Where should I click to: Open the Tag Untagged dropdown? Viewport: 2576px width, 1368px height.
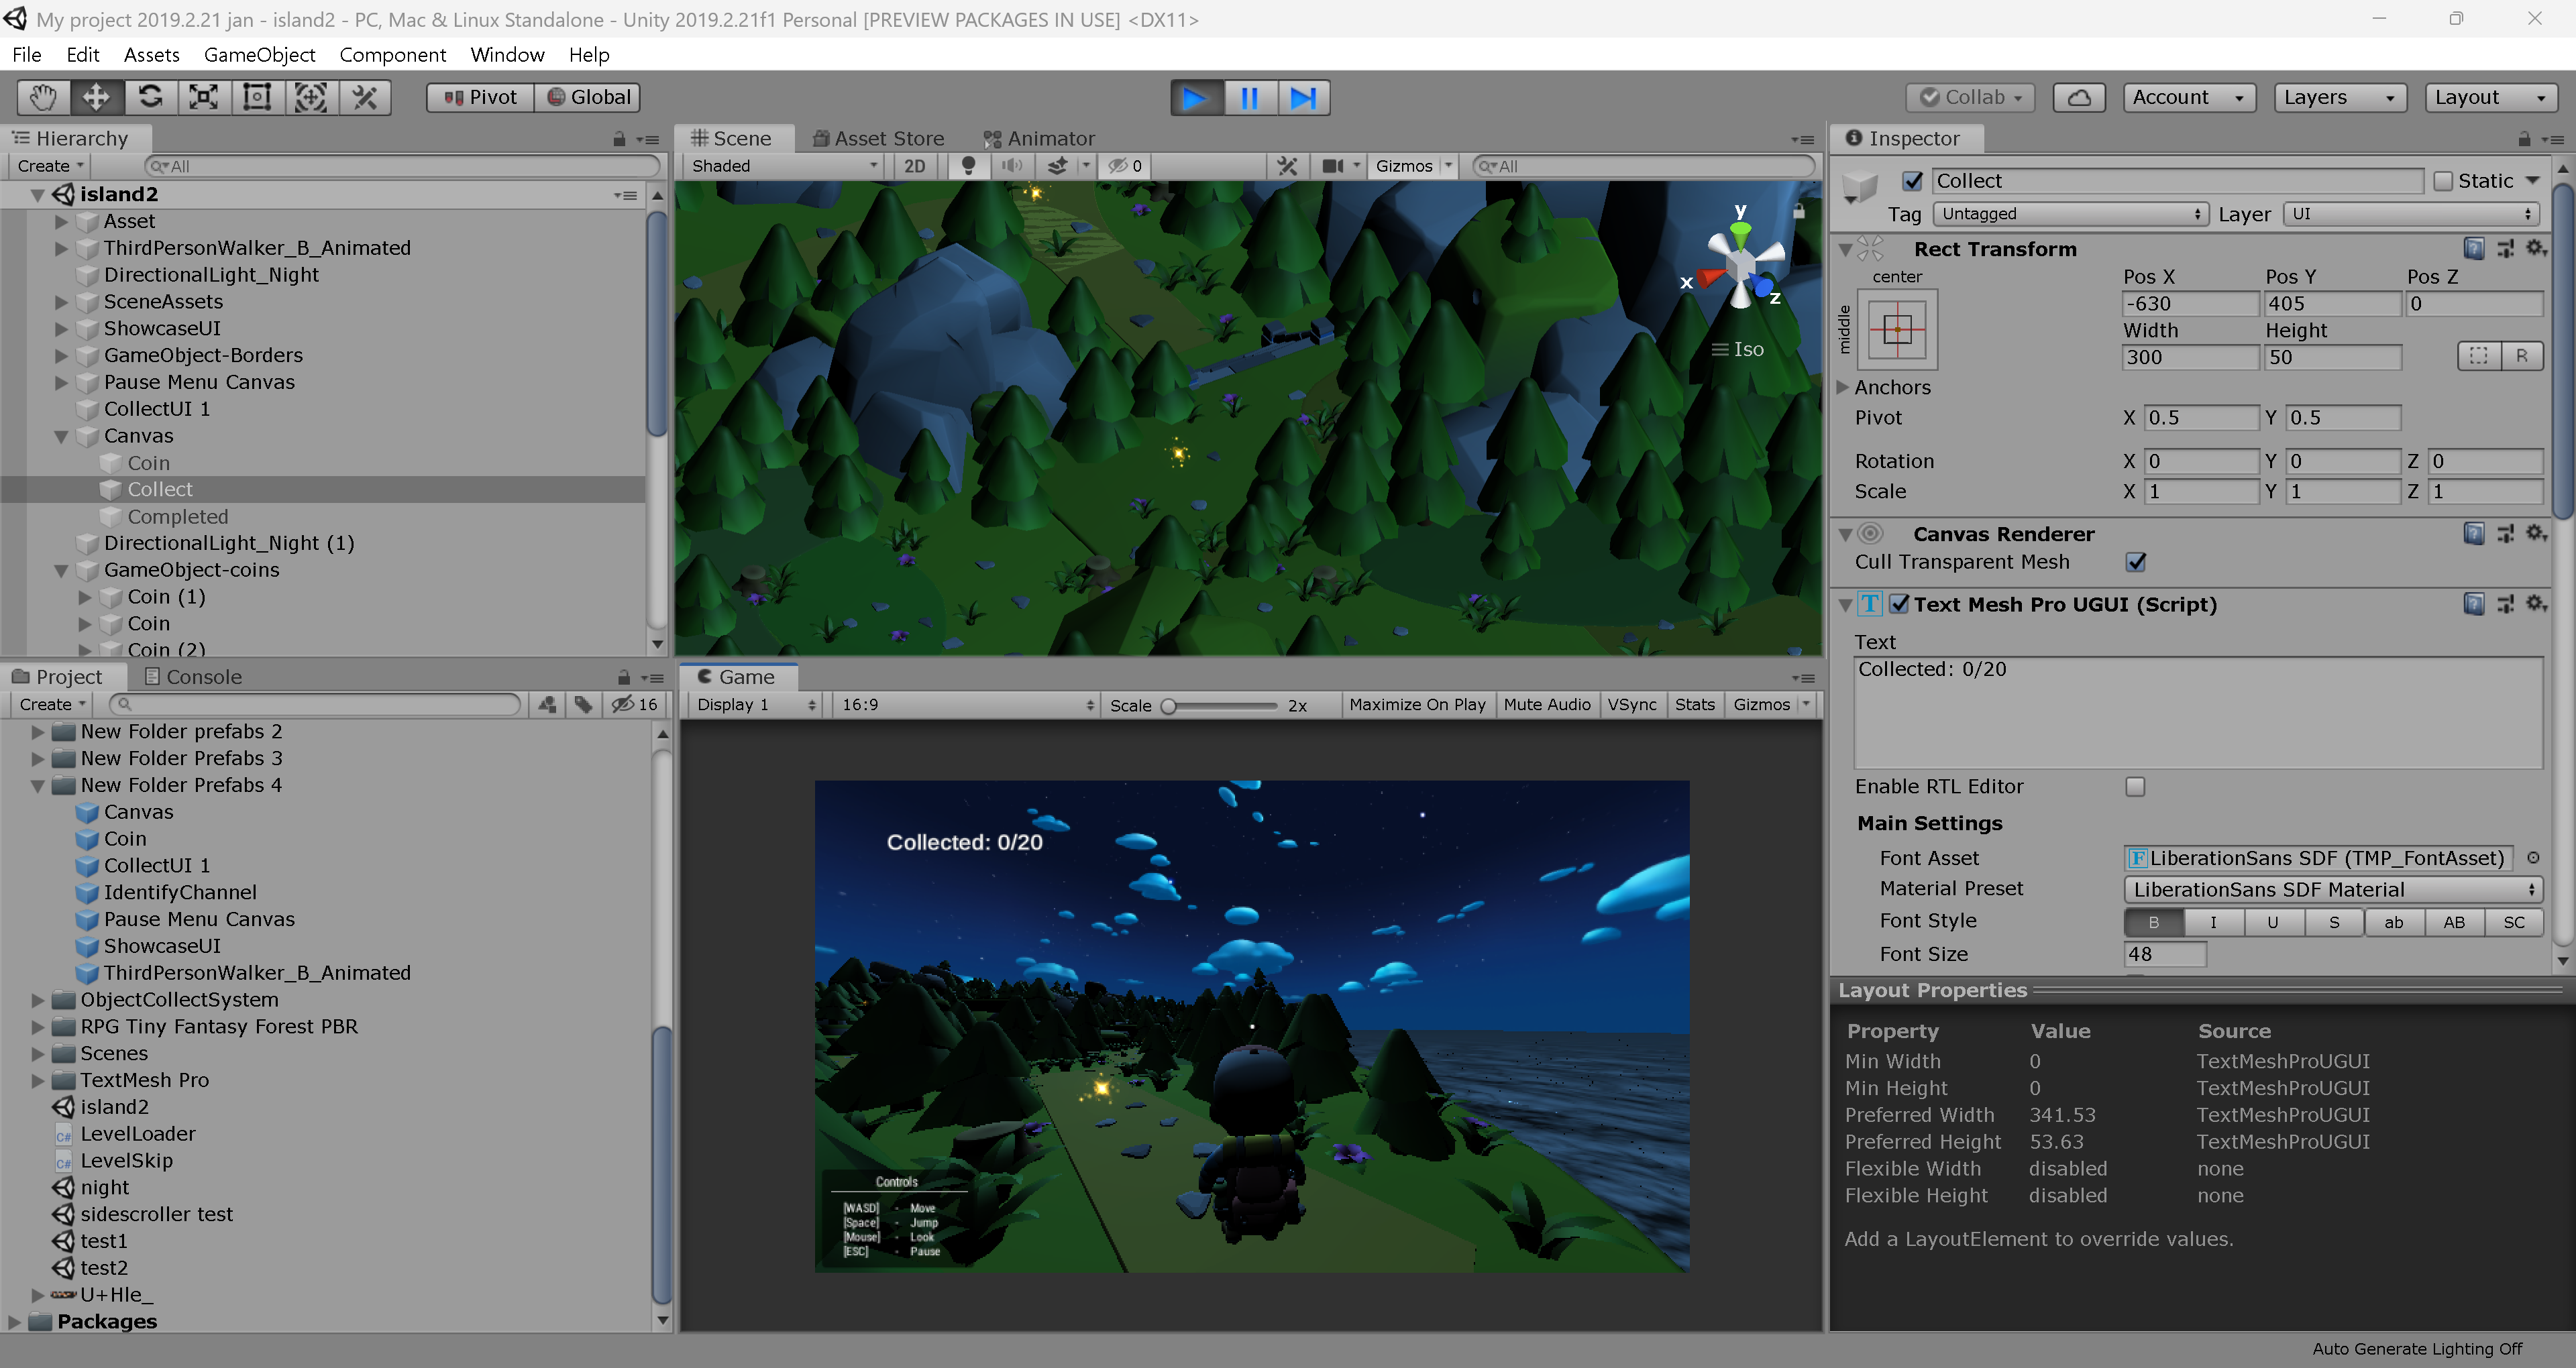tap(2070, 214)
